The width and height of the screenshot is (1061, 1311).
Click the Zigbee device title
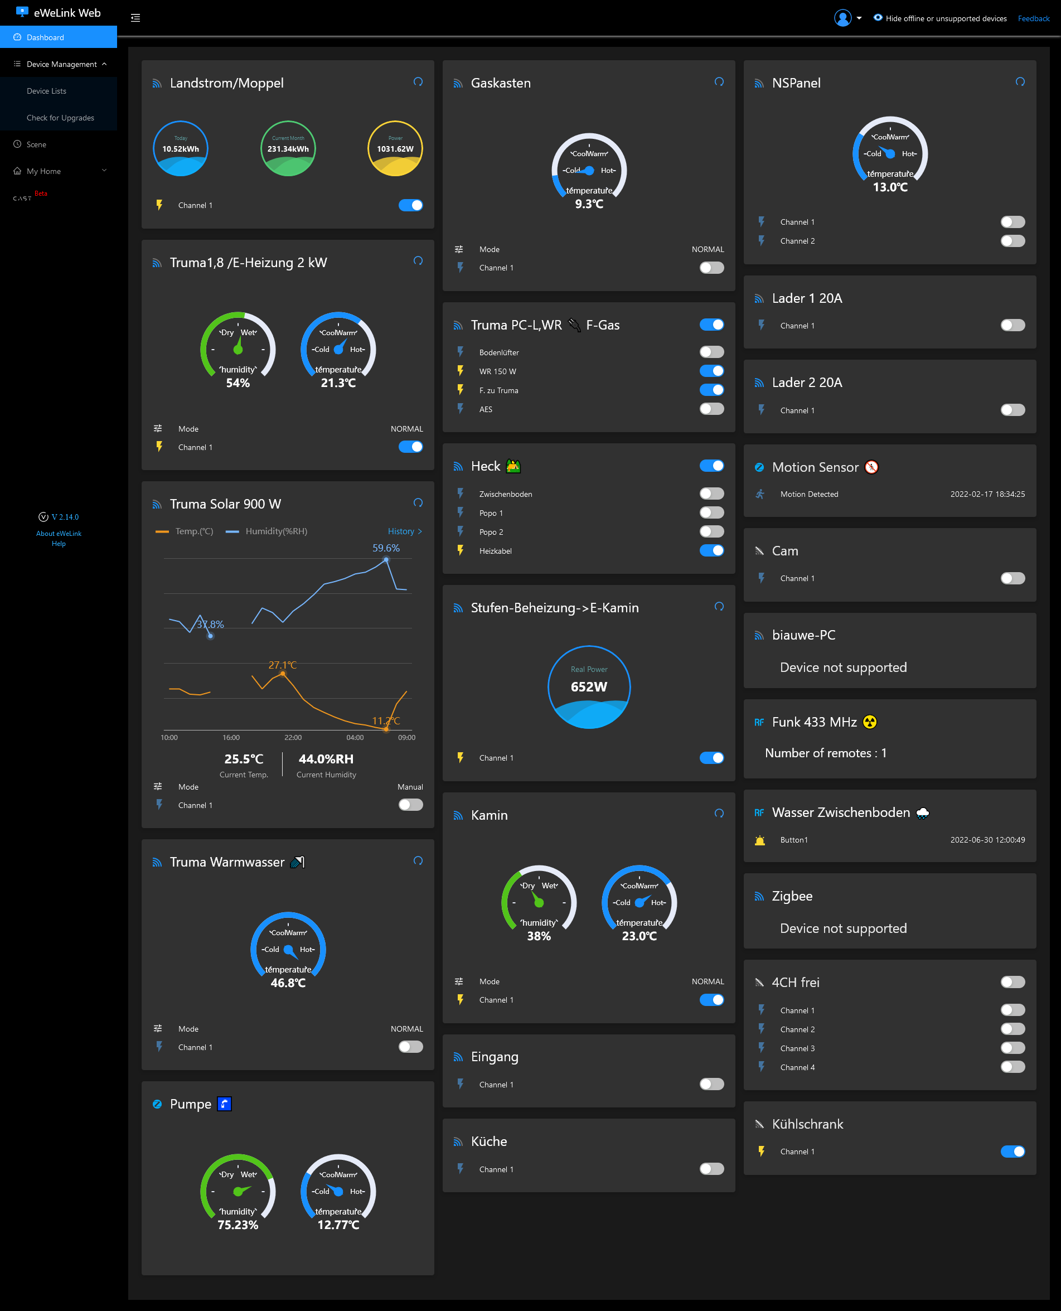tap(792, 896)
